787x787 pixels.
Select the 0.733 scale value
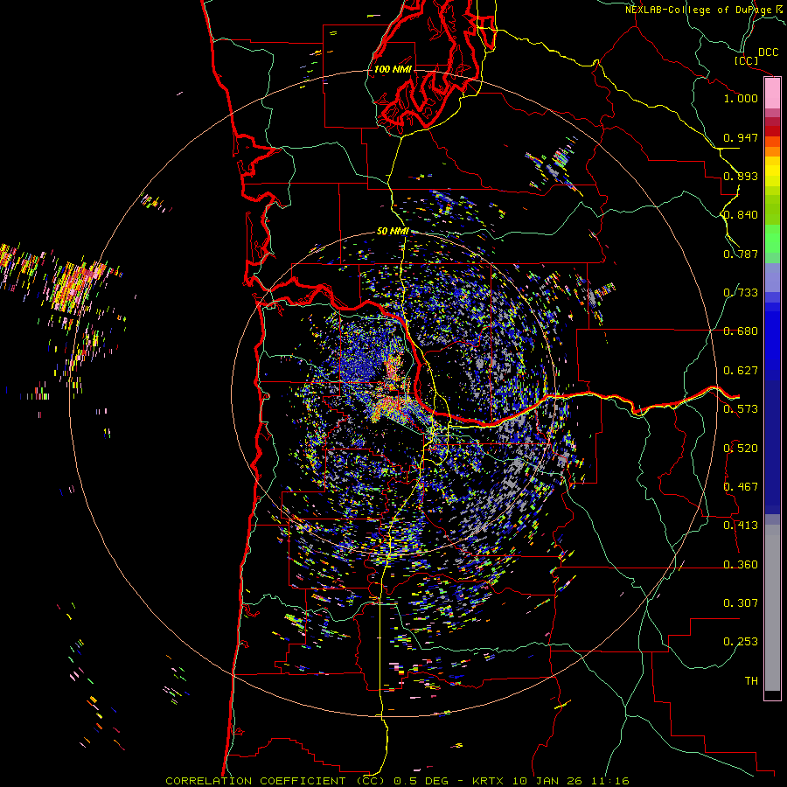[741, 293]
